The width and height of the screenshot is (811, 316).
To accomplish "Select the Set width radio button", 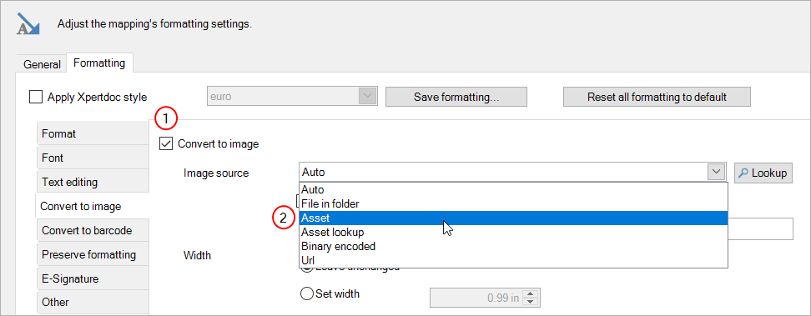I will coord(307,293).
